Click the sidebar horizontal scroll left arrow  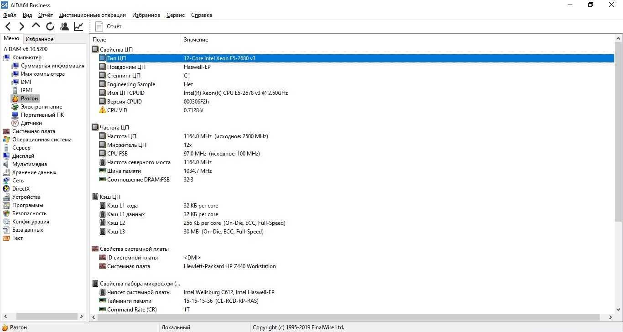(x=5, y=316)
